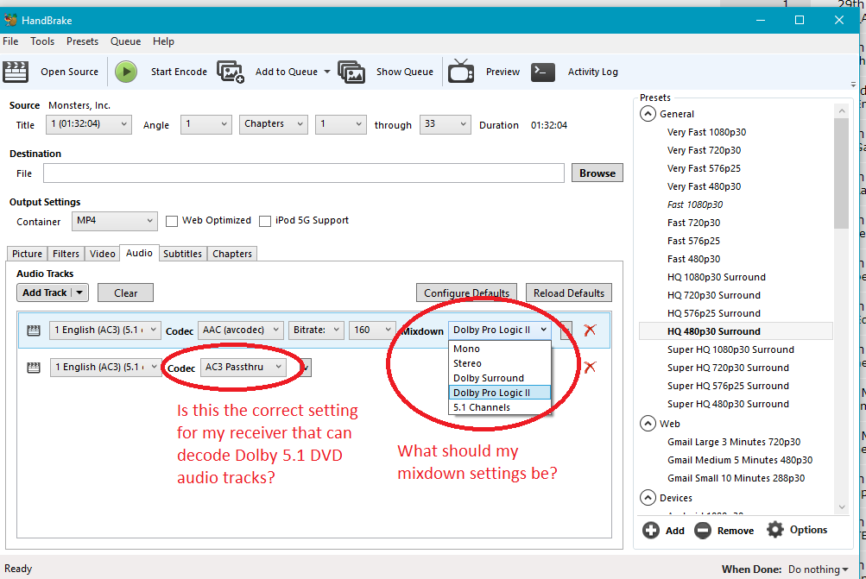The width and height of the screenshot is (866, 579).
Task: Click the Preview television icon
Action: pos(460,72)
